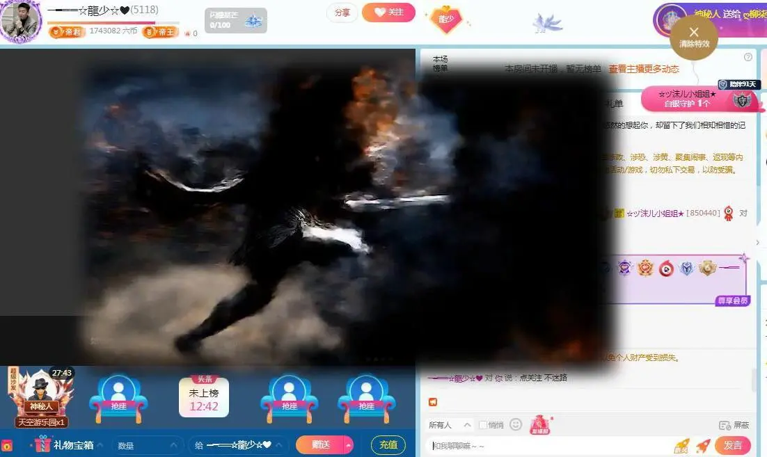Click the golden rocket icon
Image resolution: width=767 pixels, height=457 pixels.
(x=681, y=446)
